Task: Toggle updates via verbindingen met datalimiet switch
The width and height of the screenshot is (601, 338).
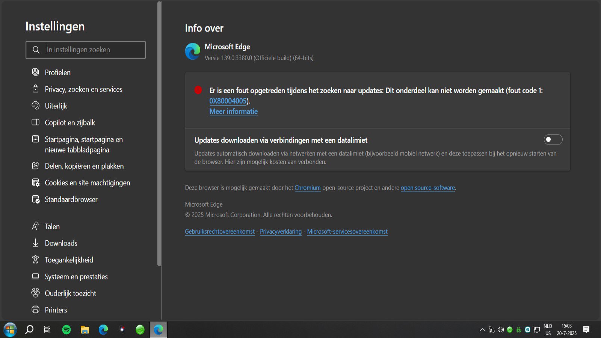Action: coord(553,140)
